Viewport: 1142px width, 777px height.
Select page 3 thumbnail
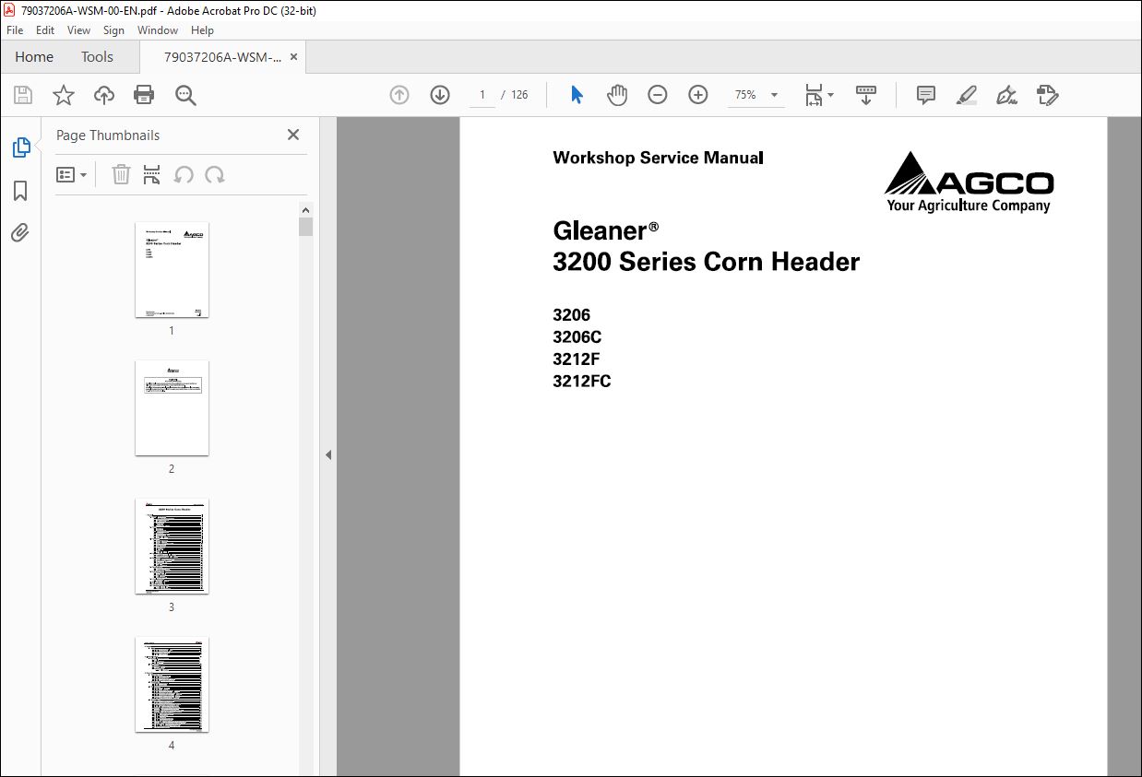point(172,547)
